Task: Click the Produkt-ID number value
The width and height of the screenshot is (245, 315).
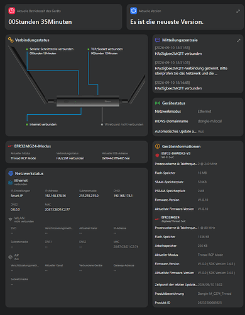Action: coord(210,302)
